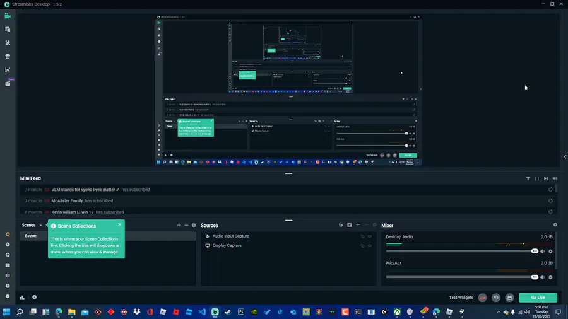
Task: Click the Go Live button
Action: point(538,298)
